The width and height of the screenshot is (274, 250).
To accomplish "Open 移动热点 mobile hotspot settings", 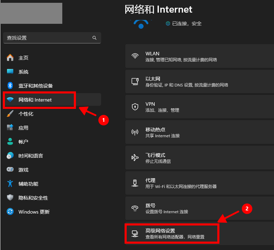I will coord(199,132).
